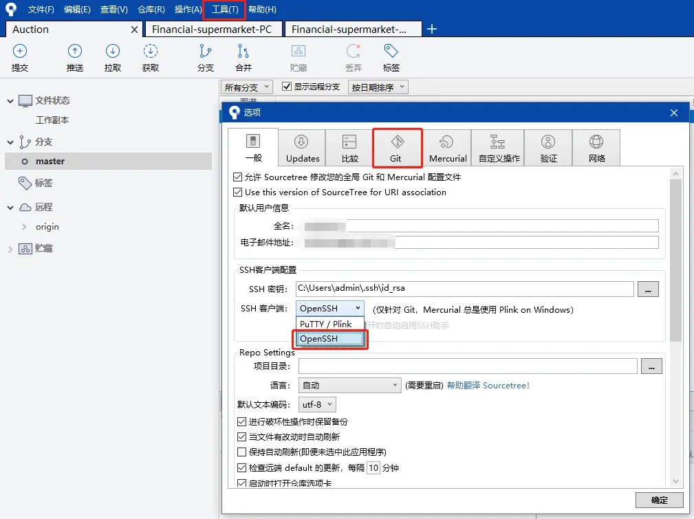The image size is (694, 519).
Task: Open the File (文件) menu
Action: pos(41,10)
